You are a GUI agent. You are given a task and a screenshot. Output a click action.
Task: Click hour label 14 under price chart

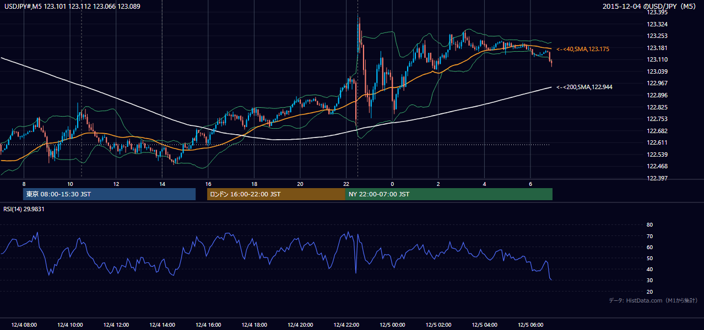pyautogui.click(x=162, y=184)
